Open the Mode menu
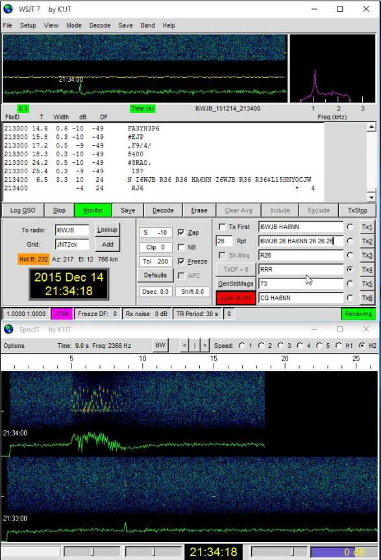 (x=74, y=25)
